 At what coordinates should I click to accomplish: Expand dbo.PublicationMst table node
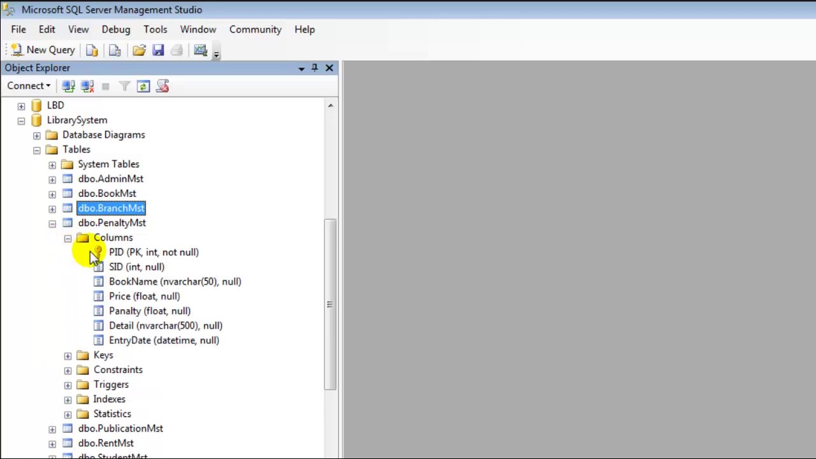(52, 429)
